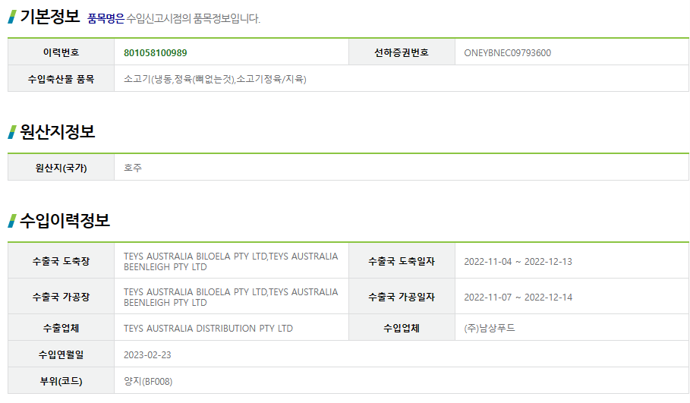
Task: Click import date 2023-02-23
Action: coord(147,355)
